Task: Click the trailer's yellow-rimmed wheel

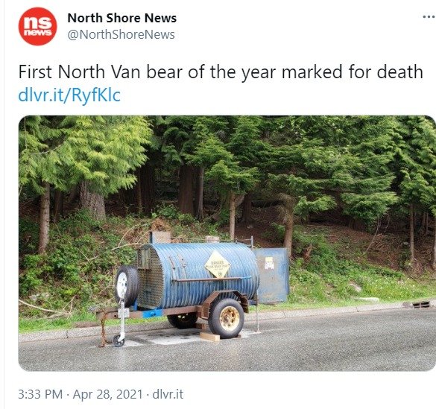Action: (x=226, y=318)
